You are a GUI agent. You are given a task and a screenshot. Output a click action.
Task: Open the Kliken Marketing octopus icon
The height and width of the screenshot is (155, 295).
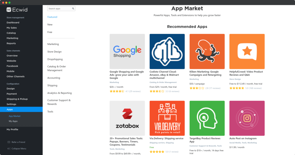click(207, 51)
